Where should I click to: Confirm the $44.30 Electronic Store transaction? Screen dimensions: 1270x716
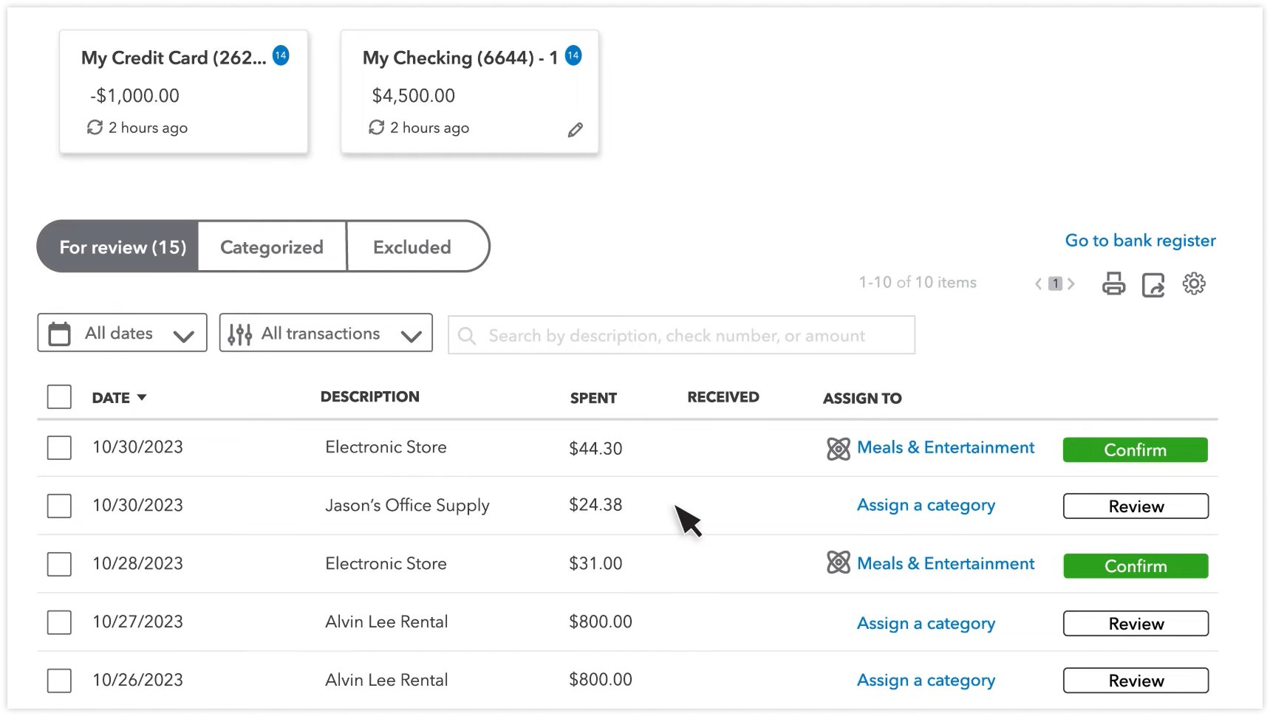coord(1135,450)
